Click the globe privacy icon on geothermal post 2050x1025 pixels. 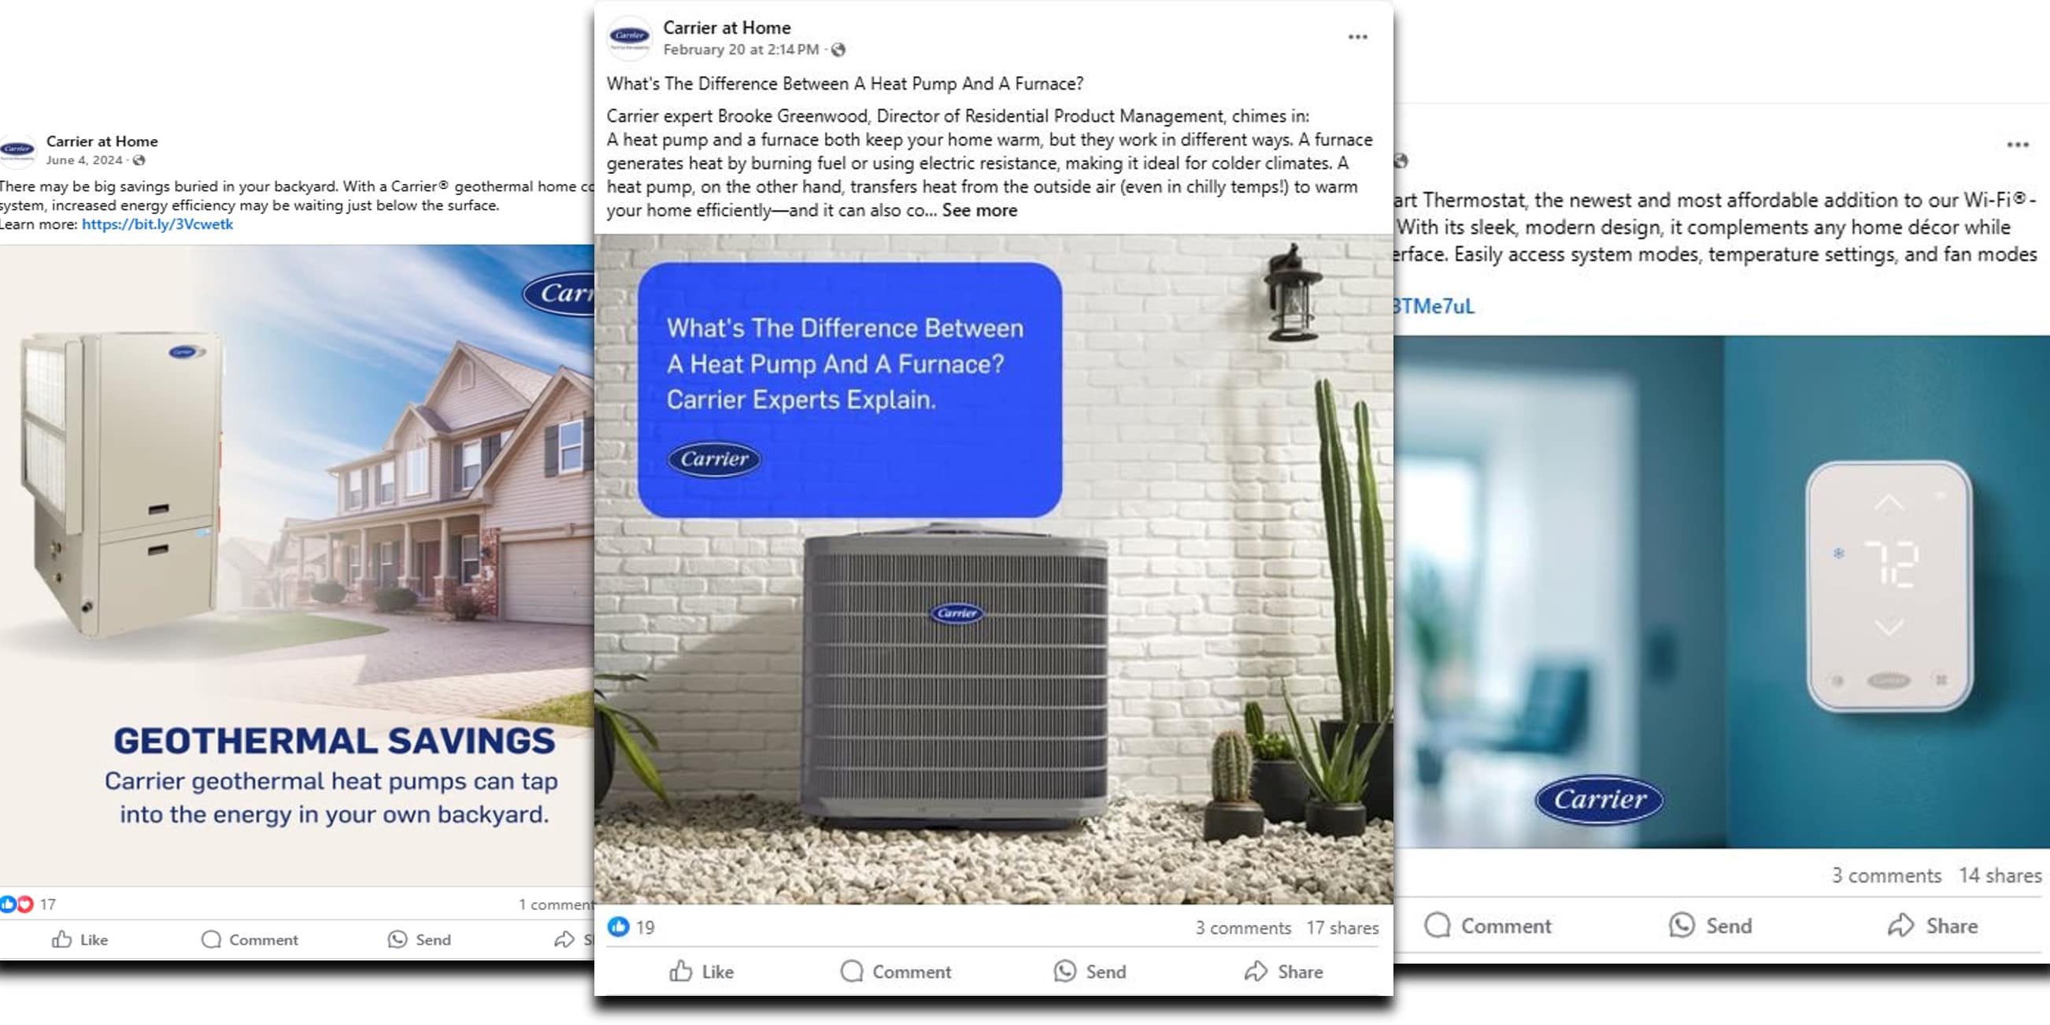[x=139, y=161]
